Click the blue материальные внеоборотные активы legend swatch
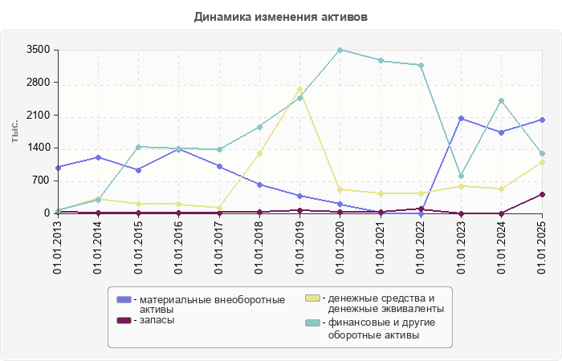This screenshot has width=562, height=361. (x=124, y=299)
